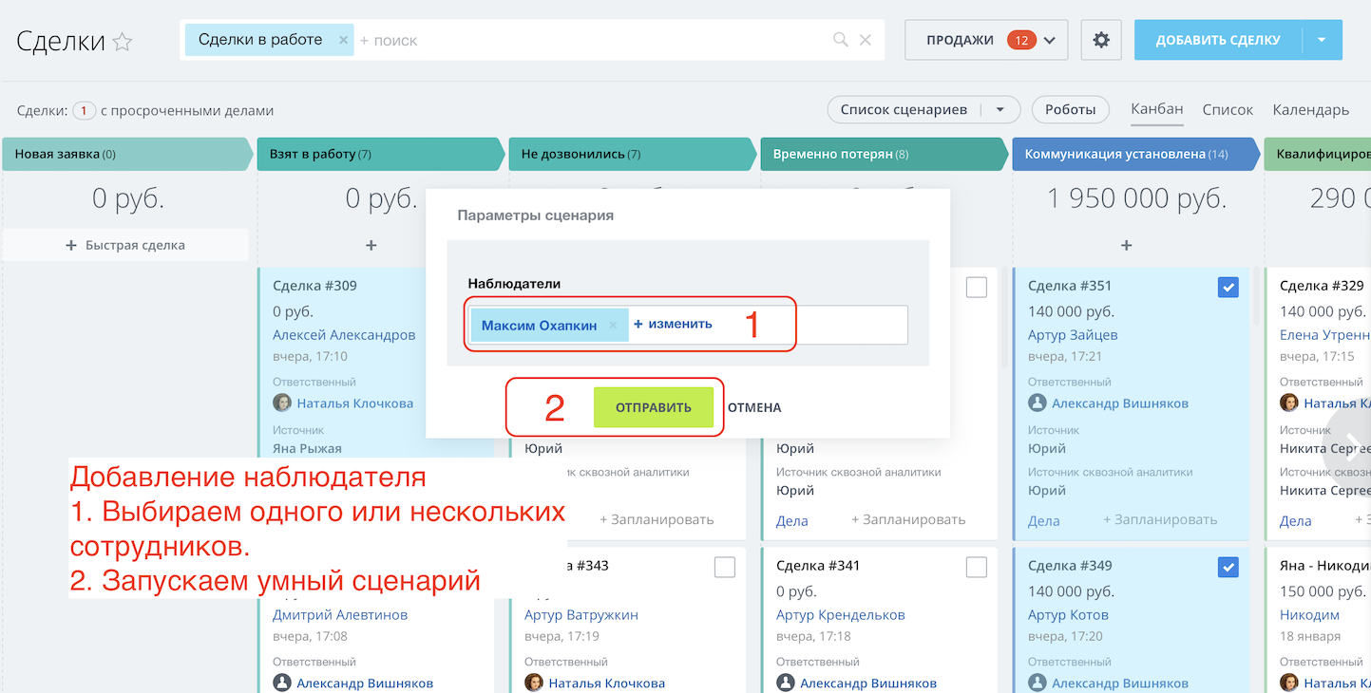Submit the scenario with ОТПРАВИТЬ
The width and height of the screenshot is (1371, 693).
(x=654, y=407)
